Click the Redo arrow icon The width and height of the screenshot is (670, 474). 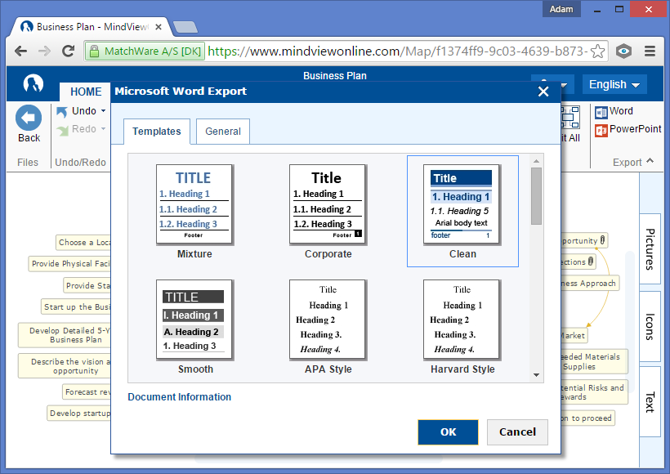coord(62,130)
